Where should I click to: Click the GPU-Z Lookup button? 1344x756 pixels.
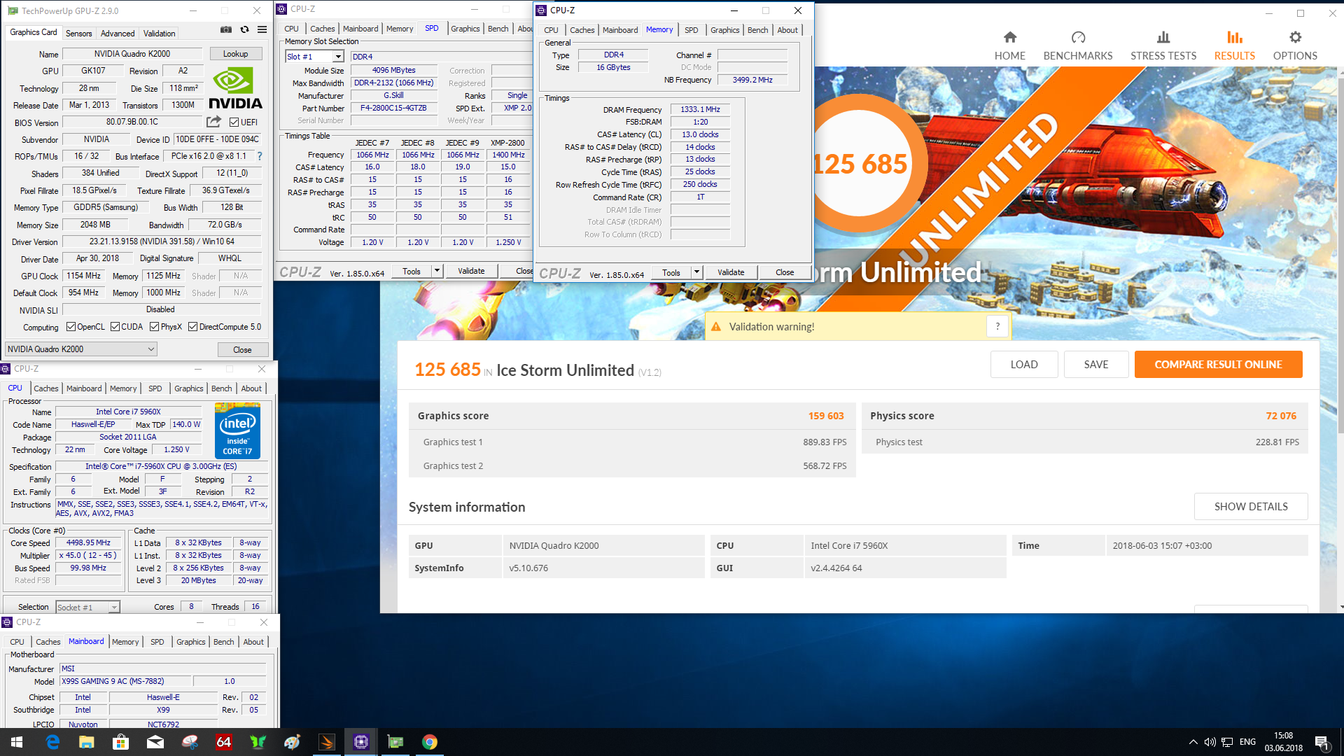click(235, 54)
